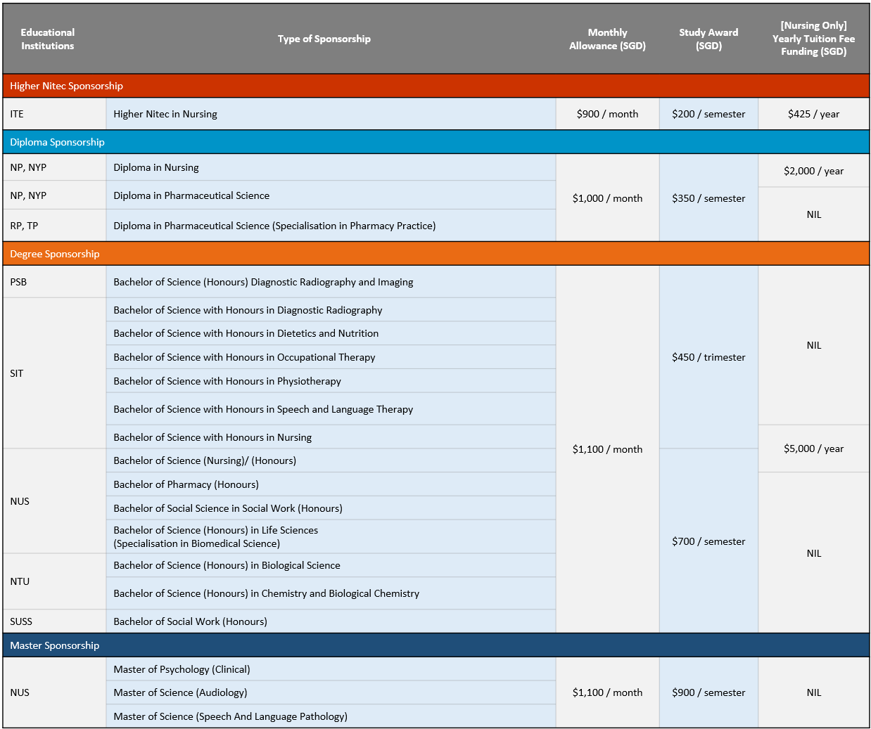Select the Monthly Allowance (SGD) column header
The width and height of the screenshot is (871, 729).
607,39
